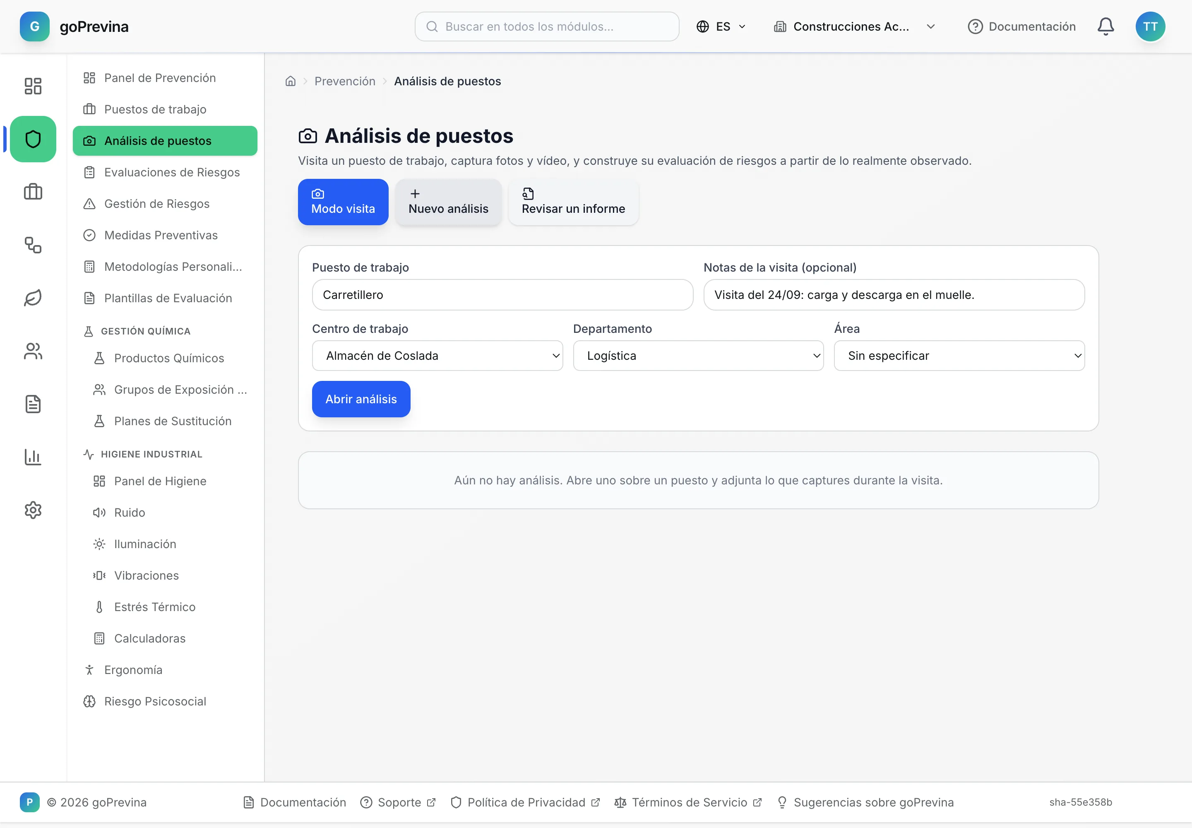
Task: Open the dashboard grid icon in rail
Action: 33,86
